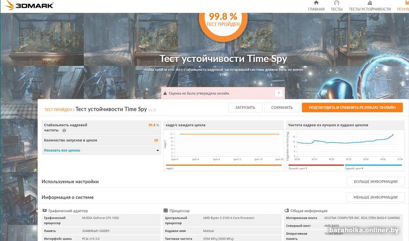Open the partially visible results tab
The height and width of the screenshot is (241, 409).
point(403,7)
